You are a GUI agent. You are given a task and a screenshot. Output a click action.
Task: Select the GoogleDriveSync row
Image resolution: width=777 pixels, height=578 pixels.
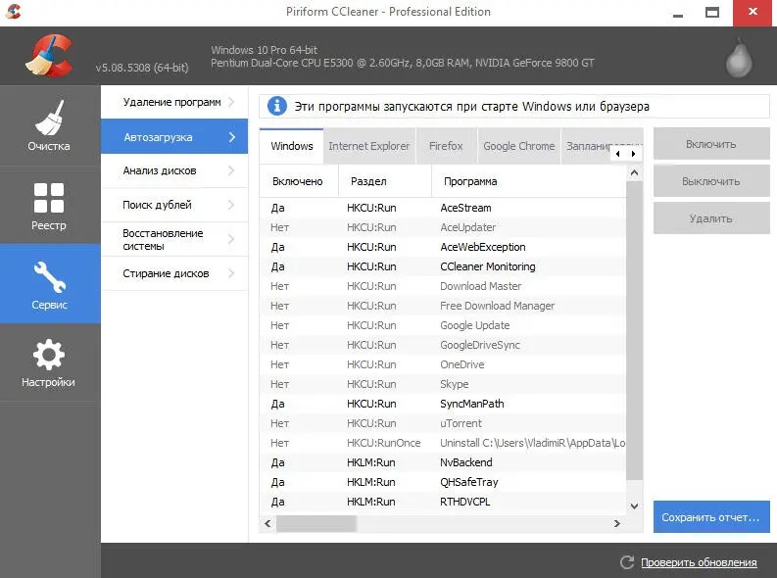(x=443, y=345)
